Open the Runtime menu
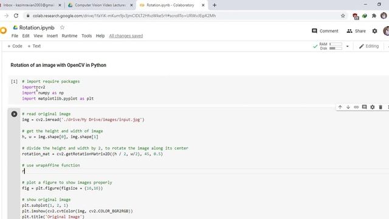 (69, 36)
